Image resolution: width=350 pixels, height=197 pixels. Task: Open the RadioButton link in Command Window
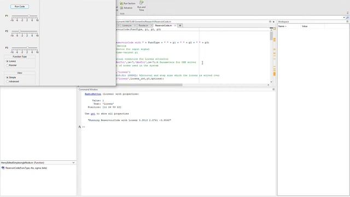pos(93,94)
